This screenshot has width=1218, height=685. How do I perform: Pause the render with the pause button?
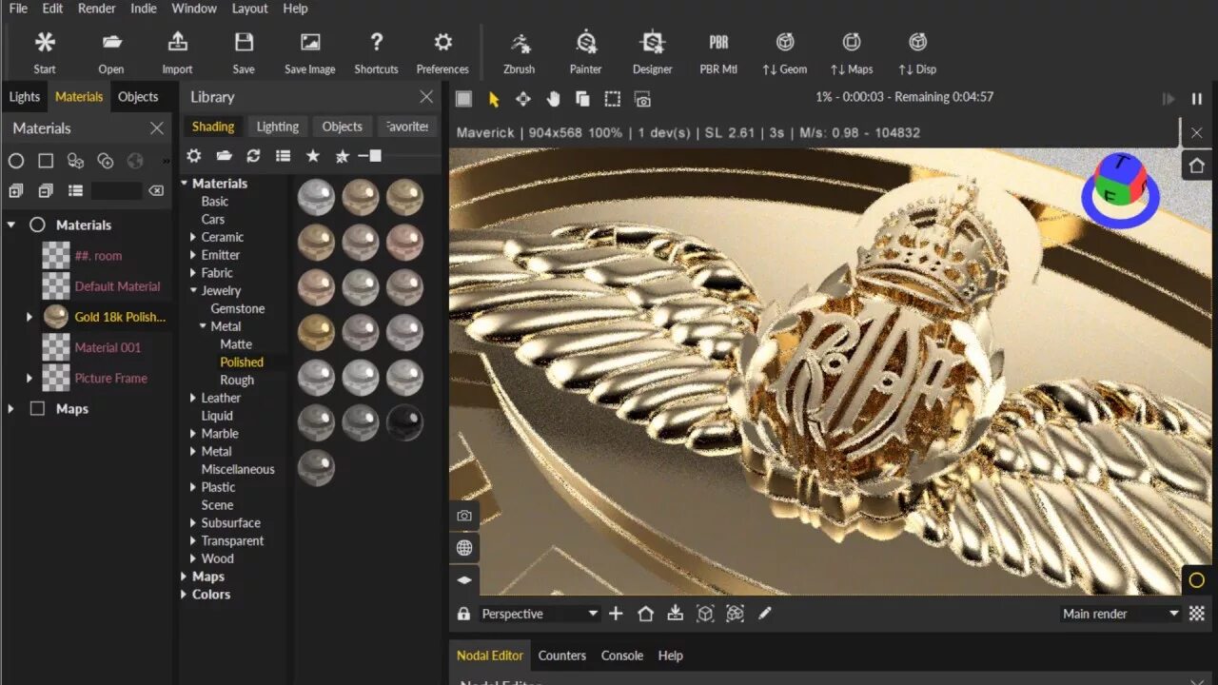pos(1197,98)
